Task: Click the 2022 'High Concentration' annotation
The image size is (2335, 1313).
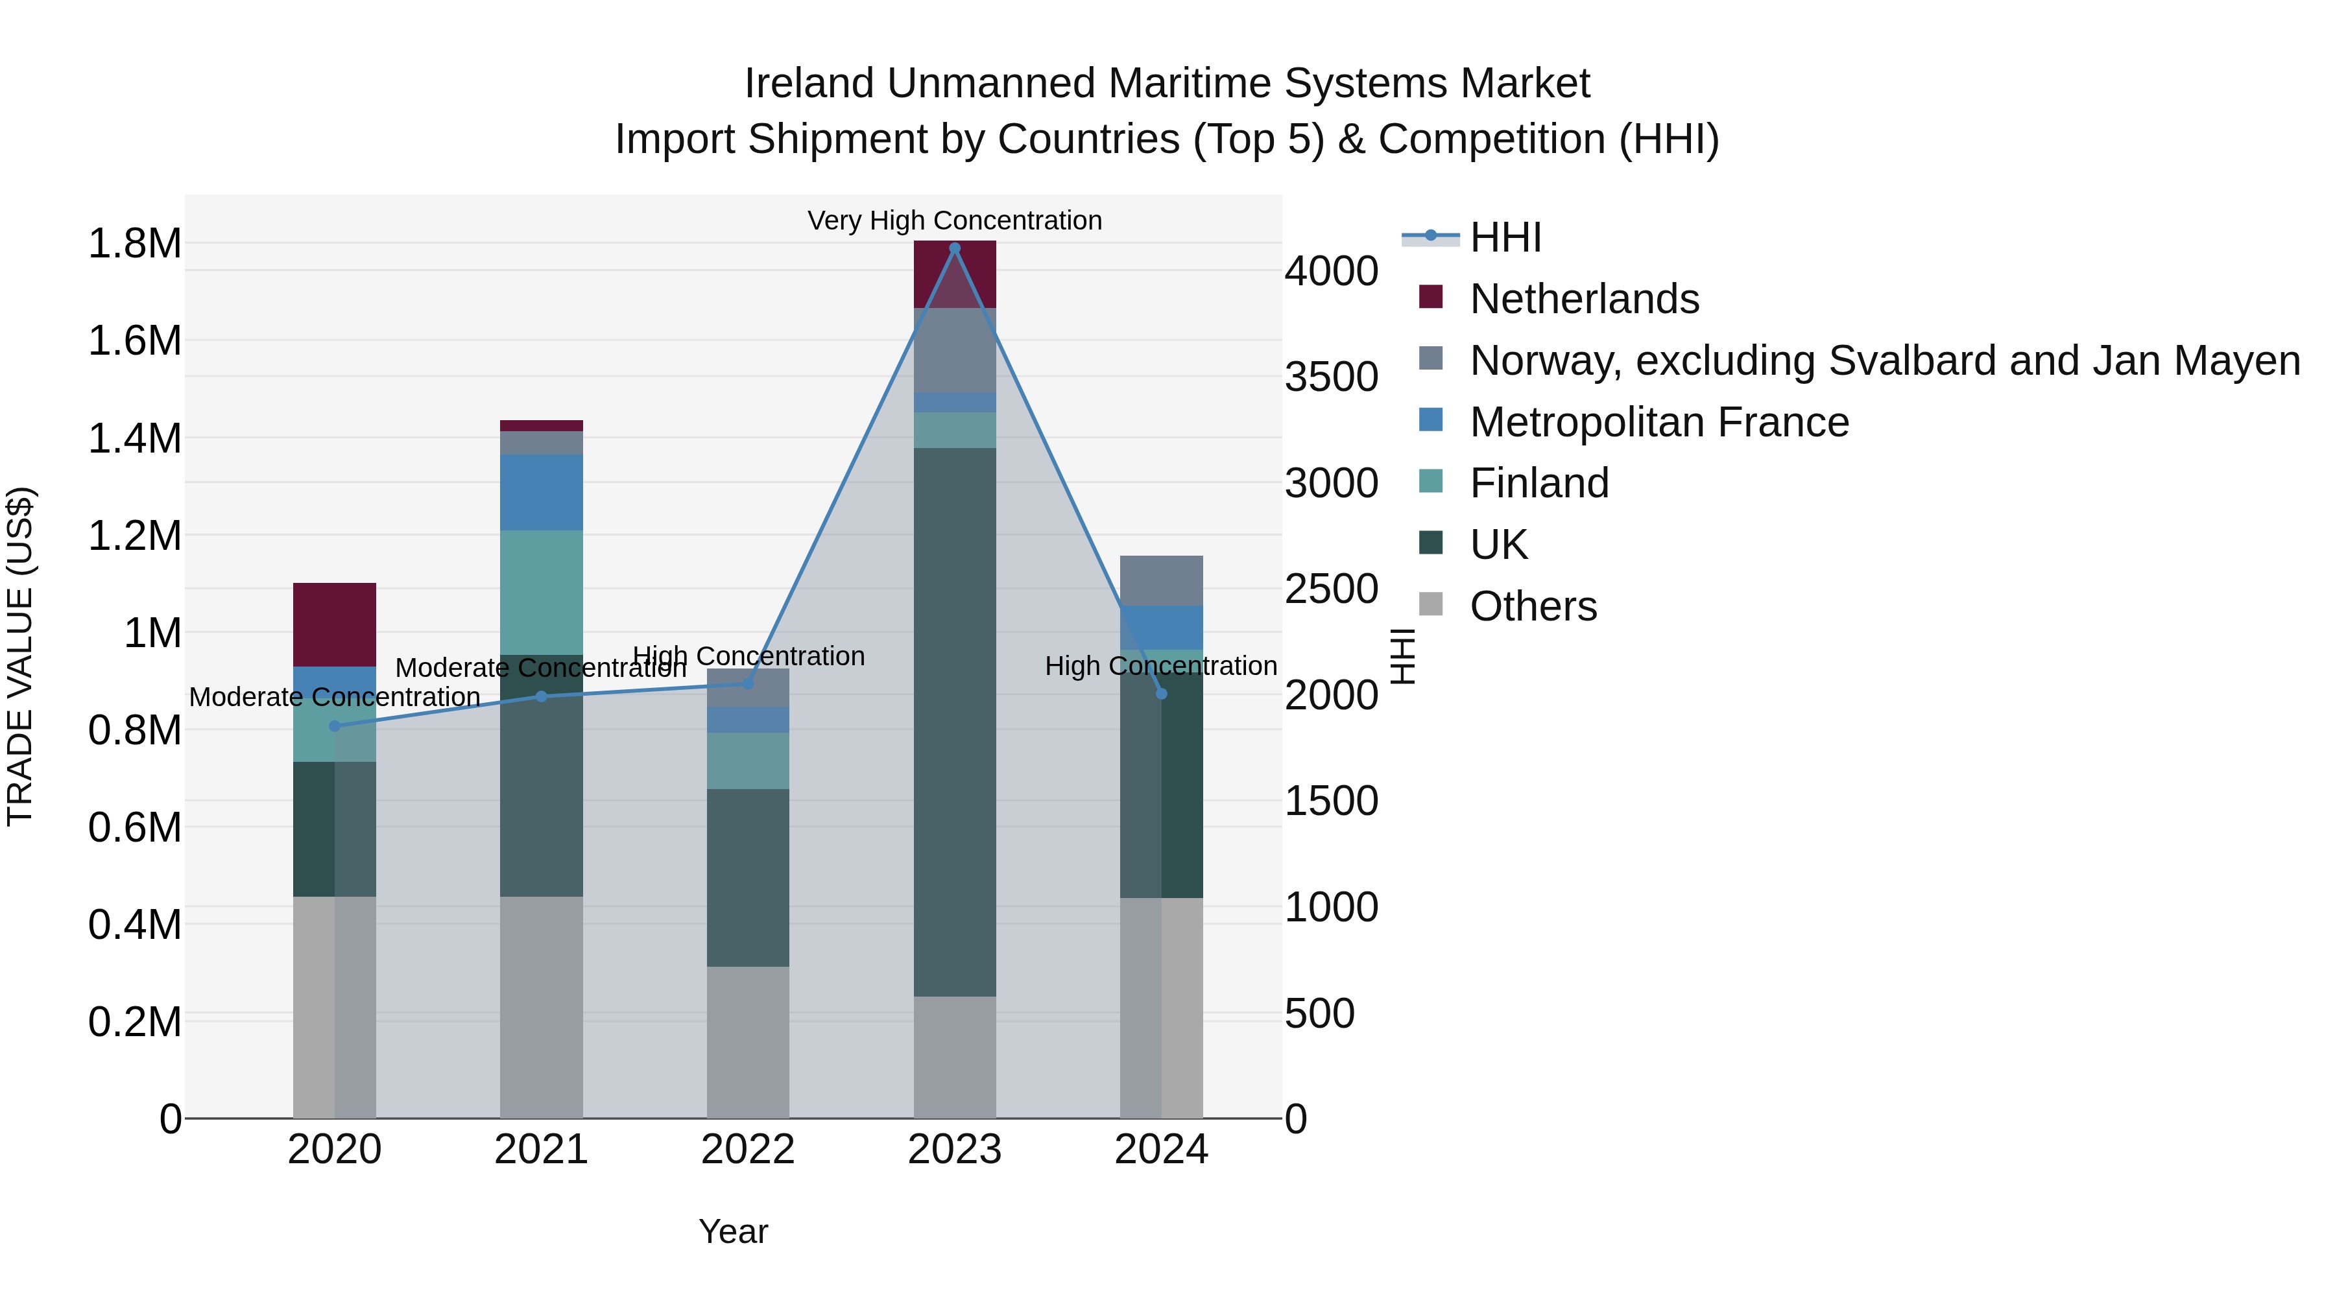Action: click(x=748, y=656)
